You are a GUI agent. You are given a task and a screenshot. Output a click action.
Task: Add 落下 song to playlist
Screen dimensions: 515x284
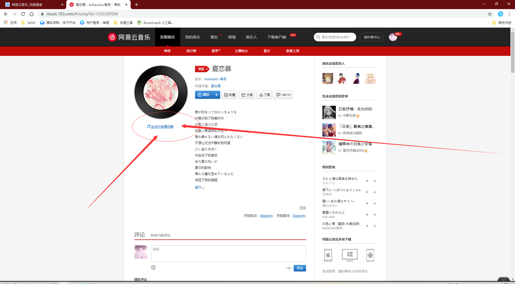click(x=375, y=192)
